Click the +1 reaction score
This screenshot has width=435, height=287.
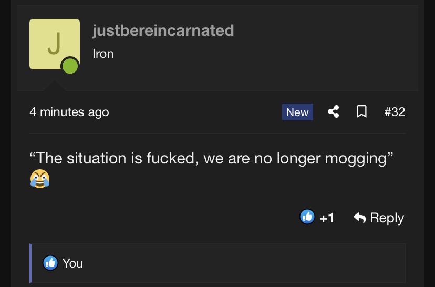pyautogui.click(x=327, y=218)
